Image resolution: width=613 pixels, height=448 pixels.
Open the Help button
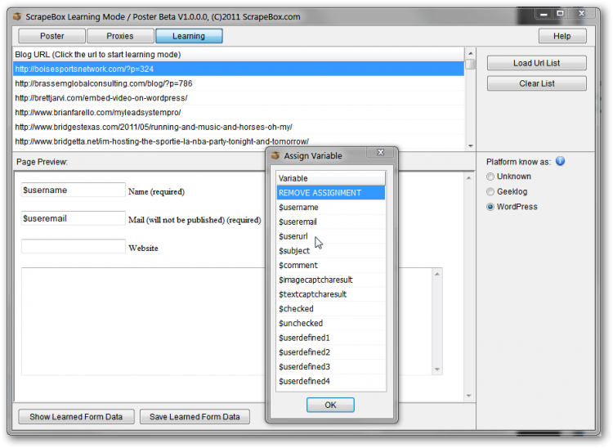click(x=562, y=36)
